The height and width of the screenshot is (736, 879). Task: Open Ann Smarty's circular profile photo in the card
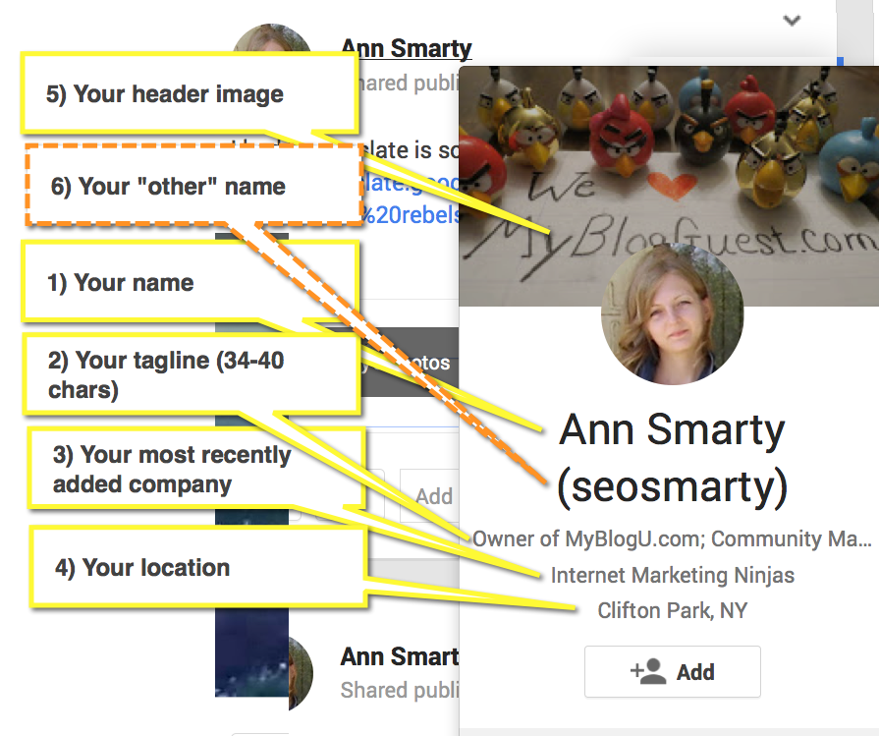(672, 314)
